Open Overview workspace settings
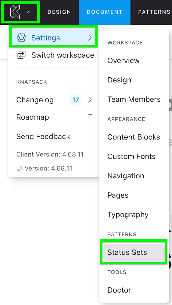172x305 pixels. (123, 61)
